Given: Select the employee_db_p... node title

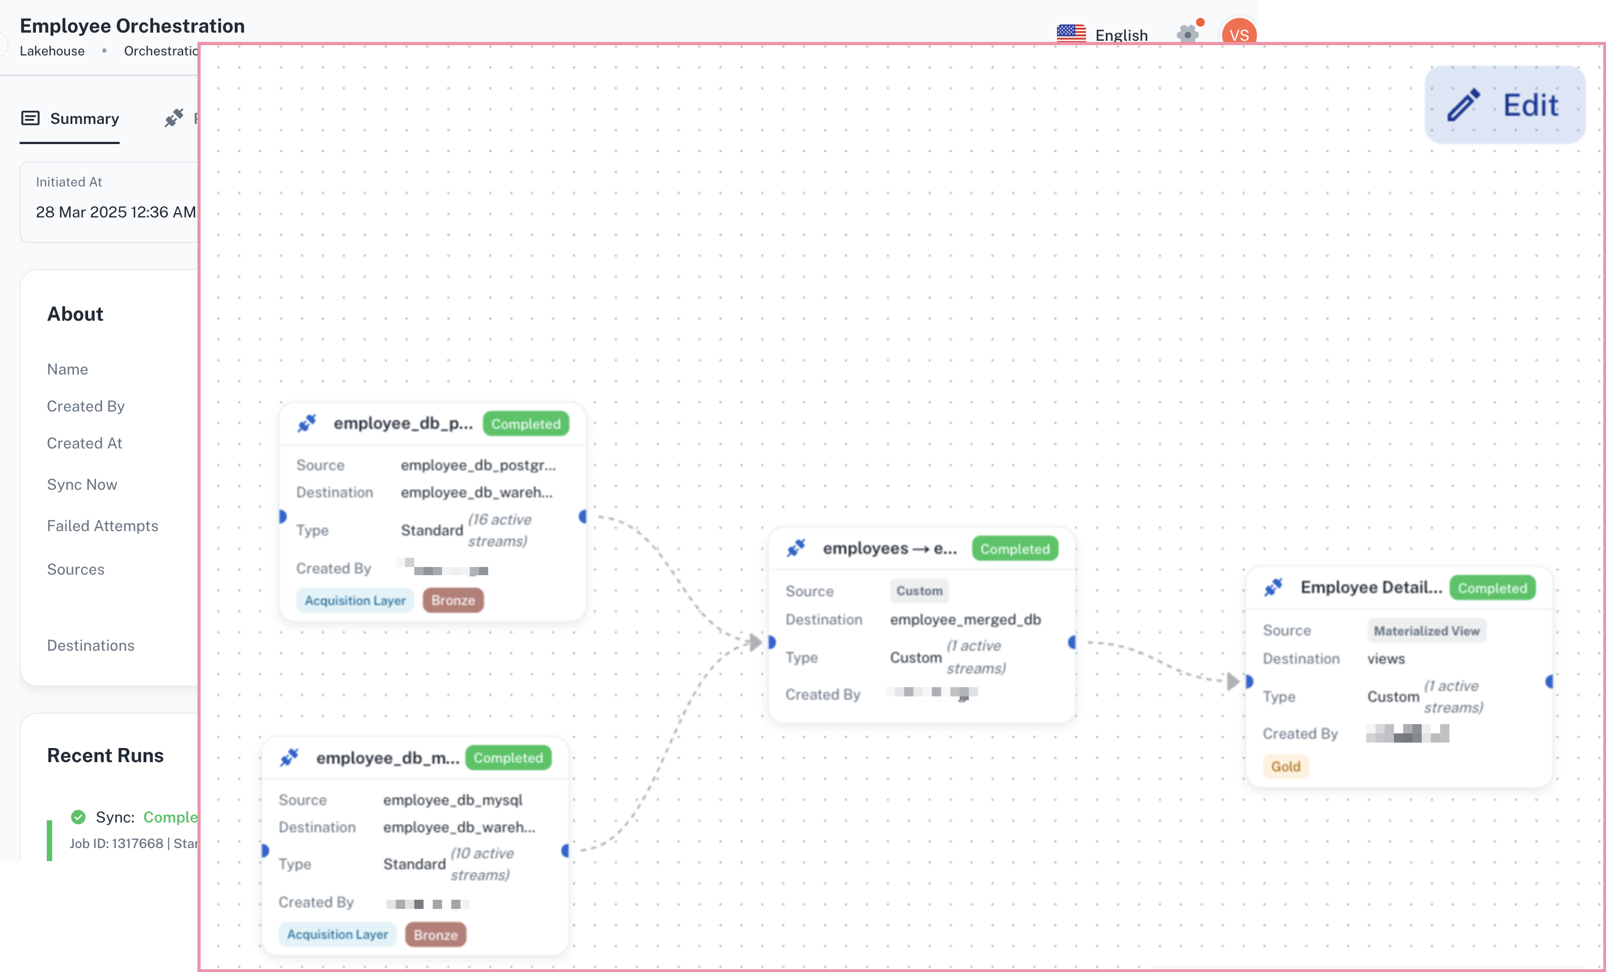Looking at the screenshot, I should (403, 423).
